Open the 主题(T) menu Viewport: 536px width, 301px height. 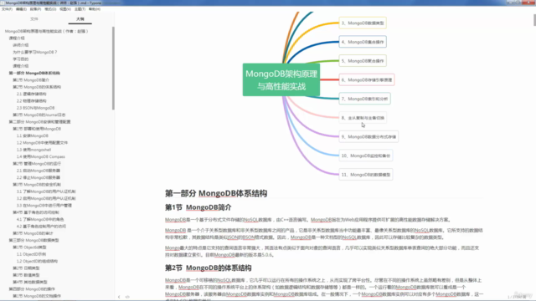point(80,9)
